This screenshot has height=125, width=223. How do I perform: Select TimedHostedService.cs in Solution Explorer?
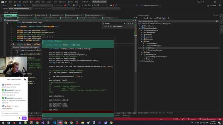point(155,50)
